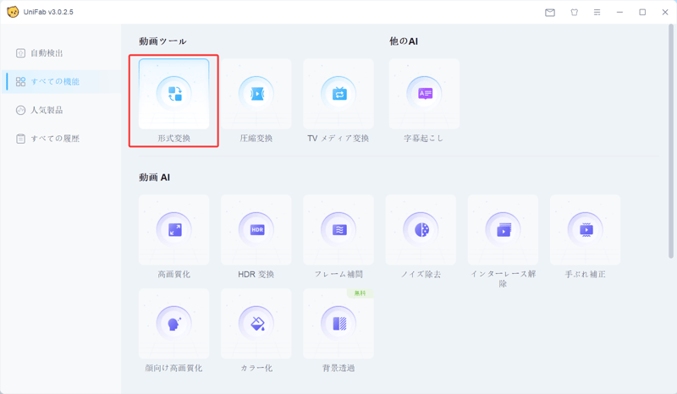Open the 高画質化 upscaling AI tool
The width and height of the screenshot is (677, 394).
click(x=173, y=236)
